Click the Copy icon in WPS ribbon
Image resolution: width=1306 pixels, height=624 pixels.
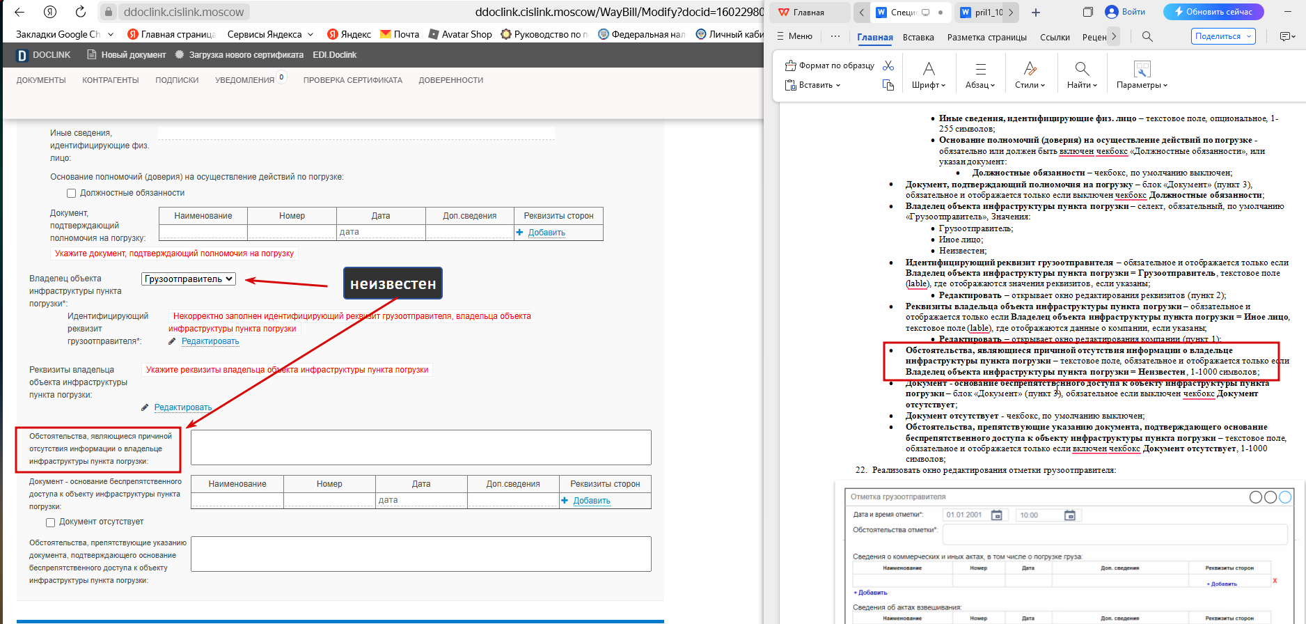[888, 85]
